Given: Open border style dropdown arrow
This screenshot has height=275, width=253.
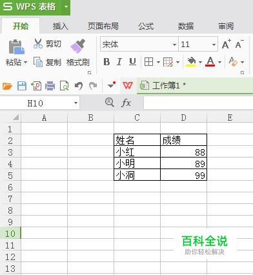Looking at the screenshot, I should (158, 62).
